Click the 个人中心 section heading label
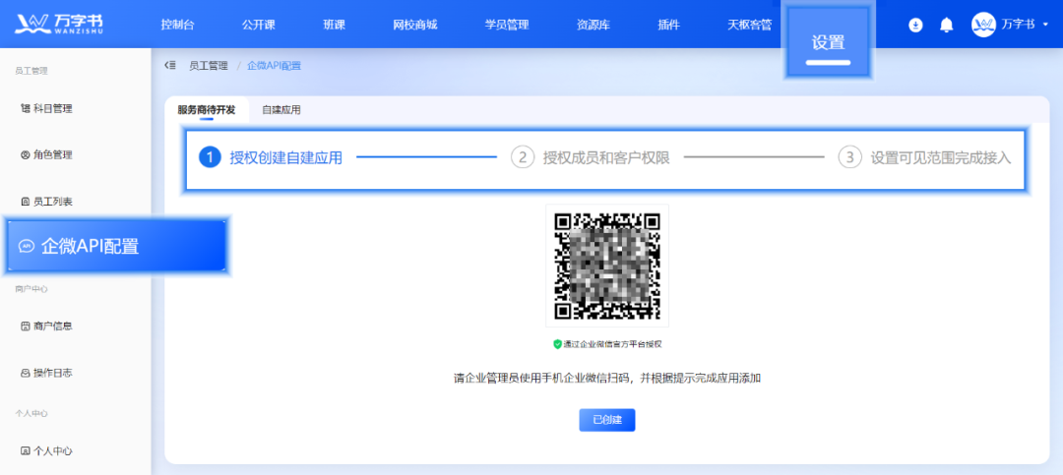This screenshot has height=475, width=1063. pyautogui.click(x=31, y=413)
